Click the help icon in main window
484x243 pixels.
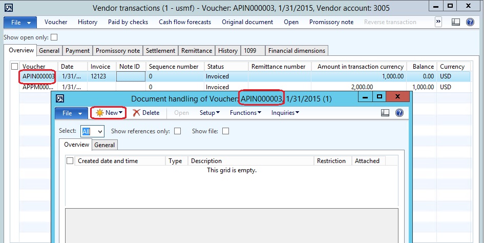[469, 22]
